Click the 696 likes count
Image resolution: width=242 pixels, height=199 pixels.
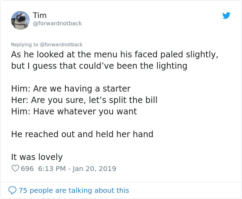tap(27, 169)
